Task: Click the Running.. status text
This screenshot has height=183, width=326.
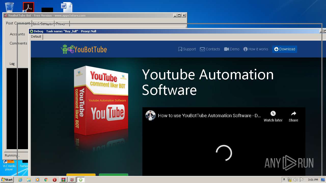Action: click(12, 155)
